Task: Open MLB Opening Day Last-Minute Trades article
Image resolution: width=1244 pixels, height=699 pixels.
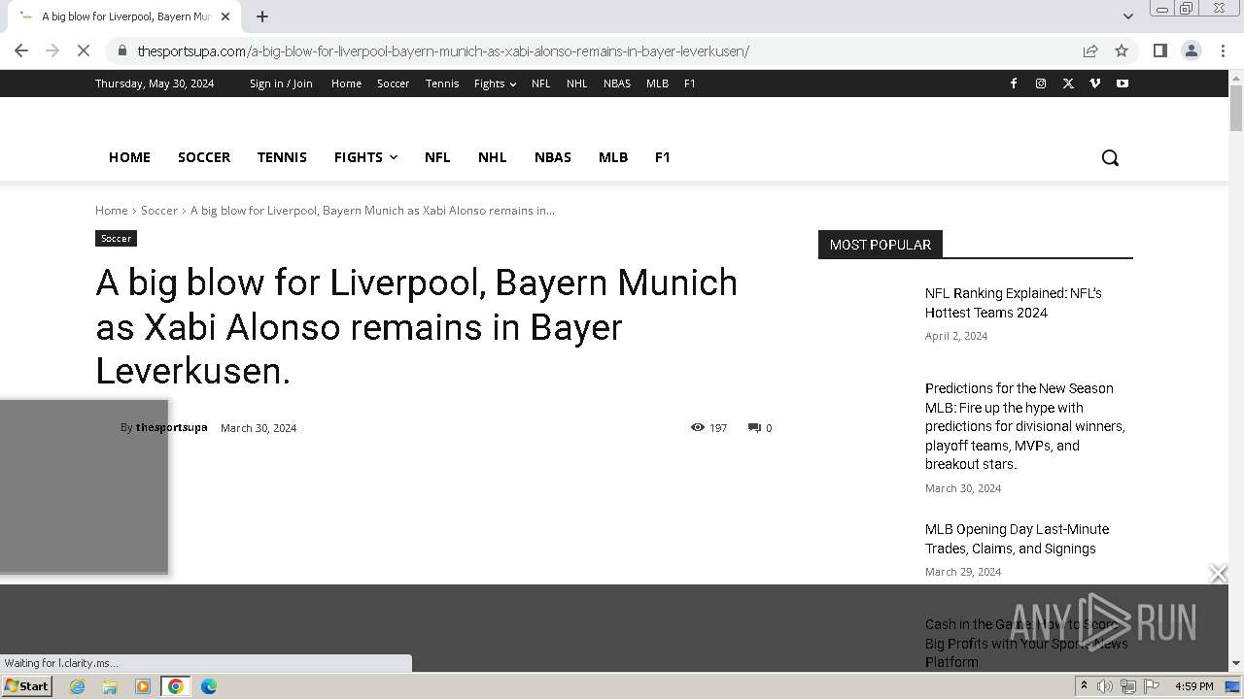Action: pyautogui.click(x=1017, y=539)
